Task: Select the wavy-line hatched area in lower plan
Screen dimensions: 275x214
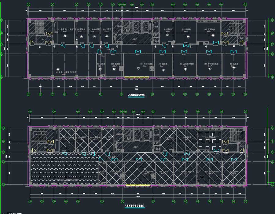Action: pos(64,168)
